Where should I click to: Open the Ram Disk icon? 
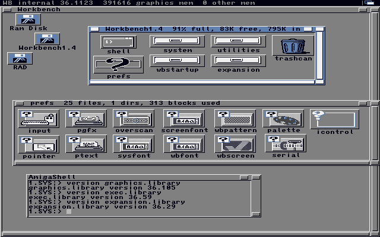coord(28,20)
